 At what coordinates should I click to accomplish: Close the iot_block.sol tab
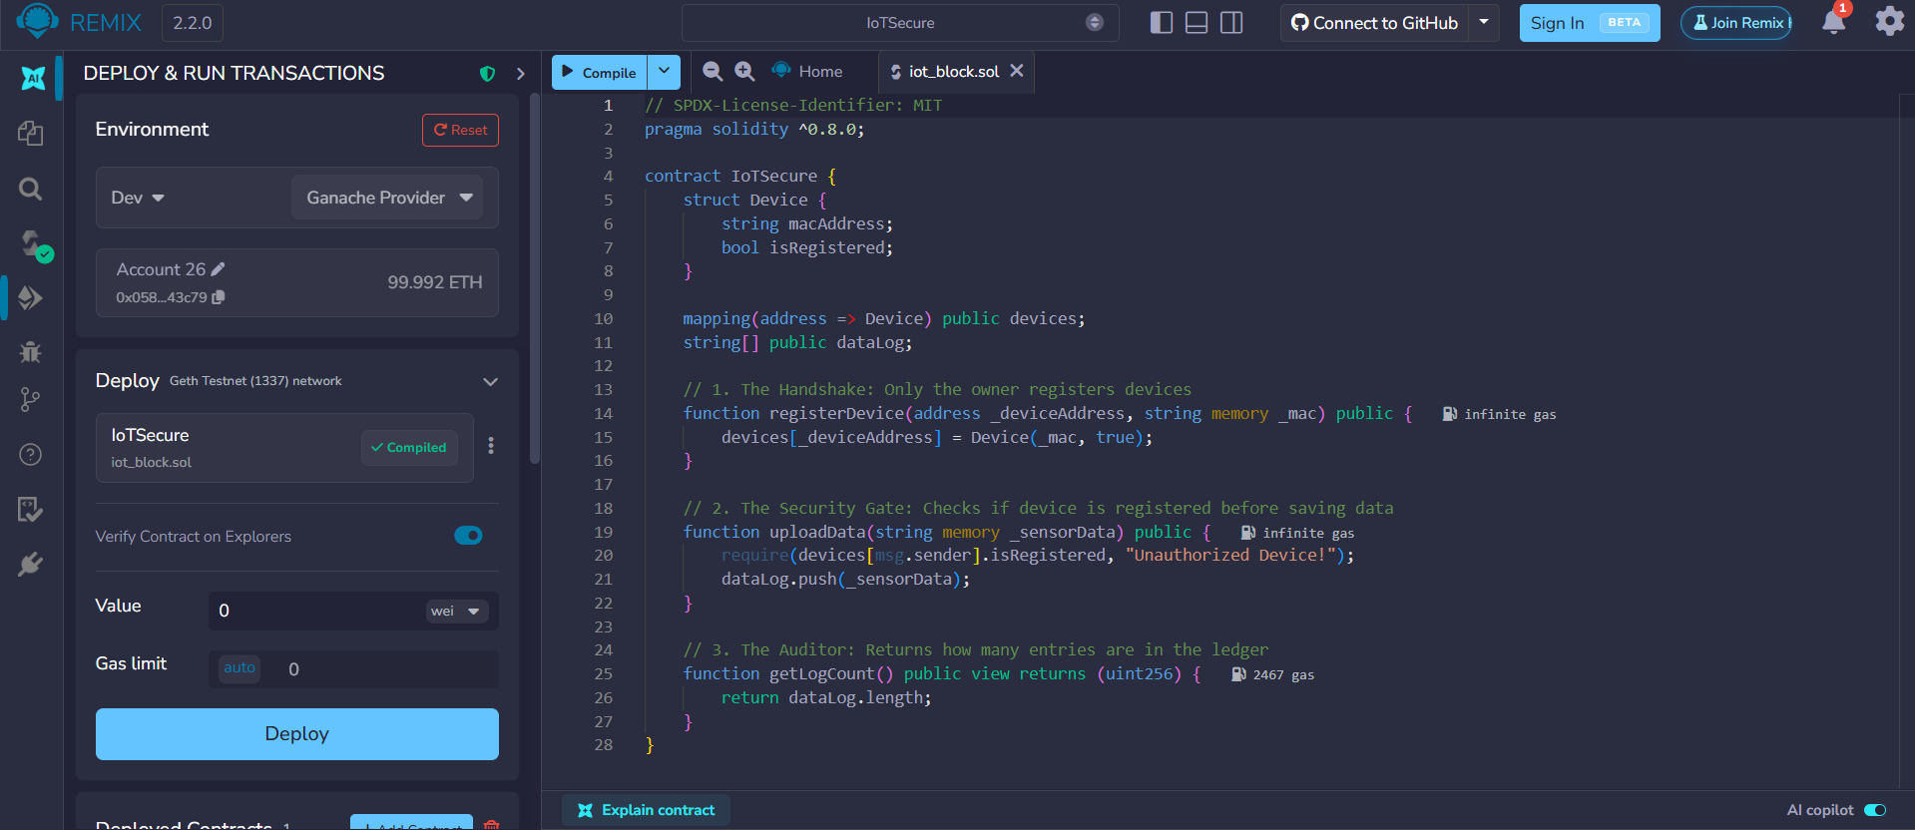[1017, 71]
